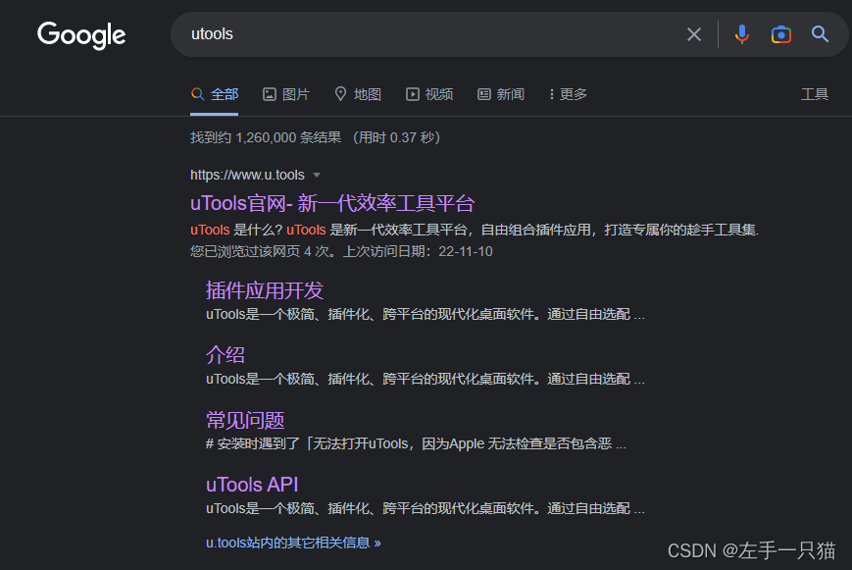The height and width of the screenshot is (570, 852).
Task: Clear the search box with the X icon
Action: pos(694,34)
